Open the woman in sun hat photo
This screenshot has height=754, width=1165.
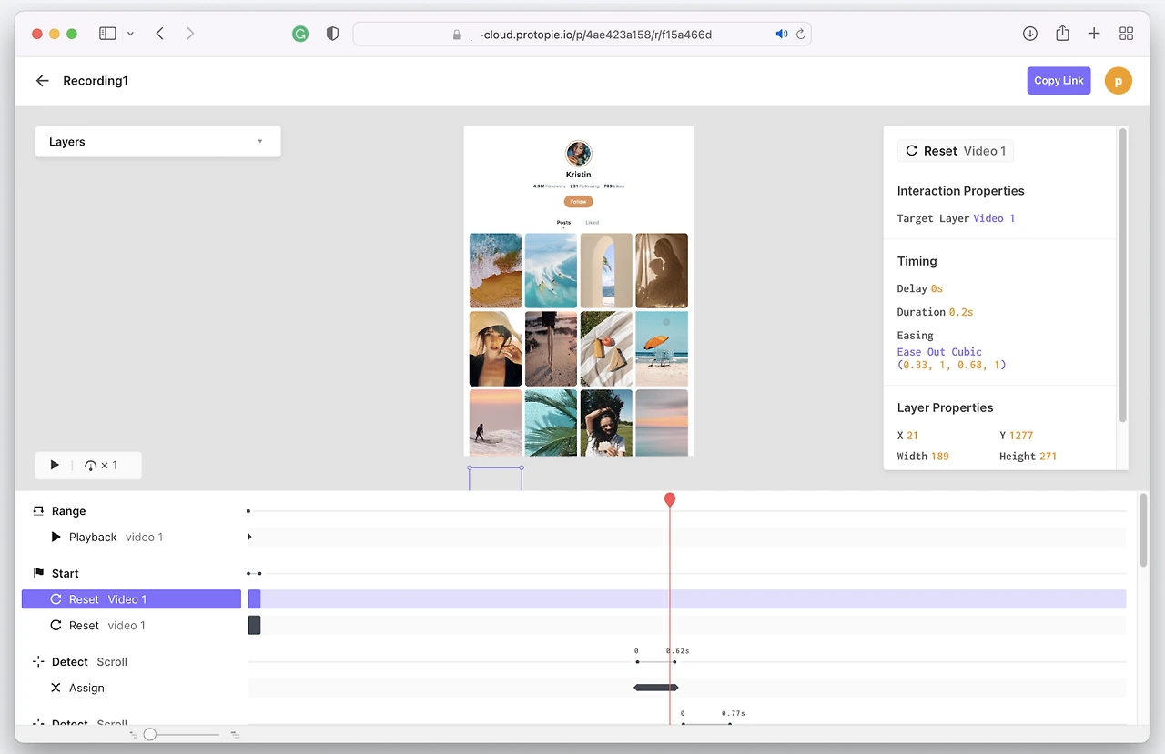point(496,348)
